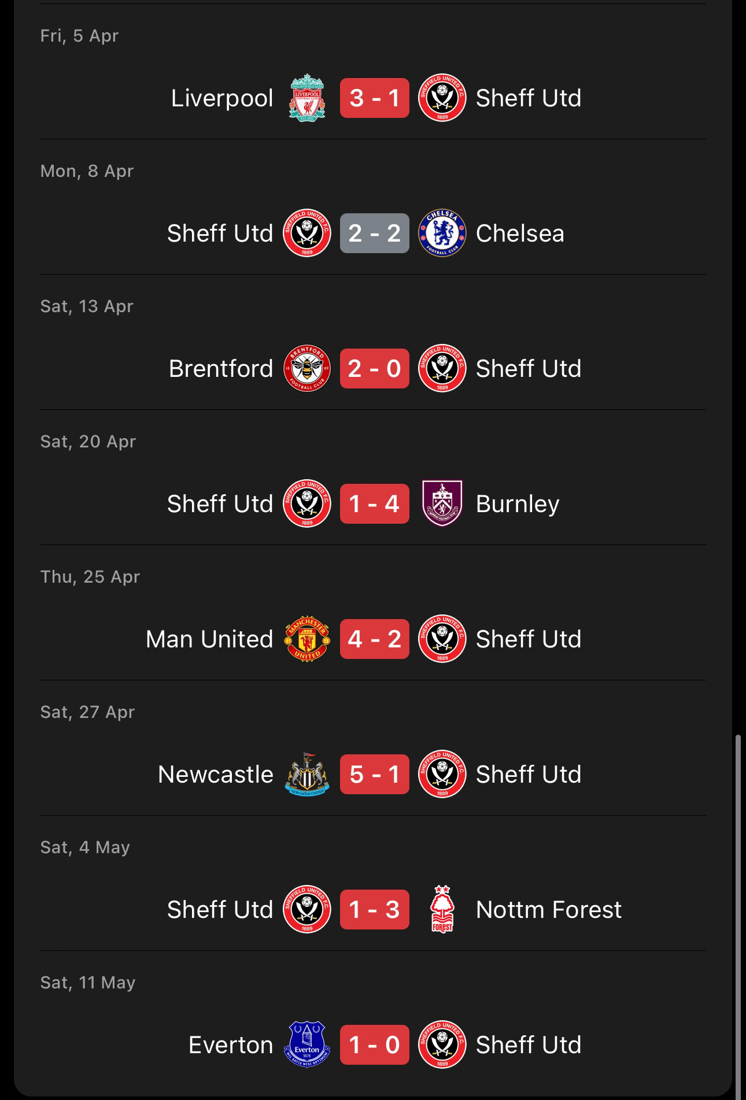Click the Sheff Utd crest in the Chelsea fixture
The image size is (746, 1100).
pyautogui.click(x=307, y=233)
